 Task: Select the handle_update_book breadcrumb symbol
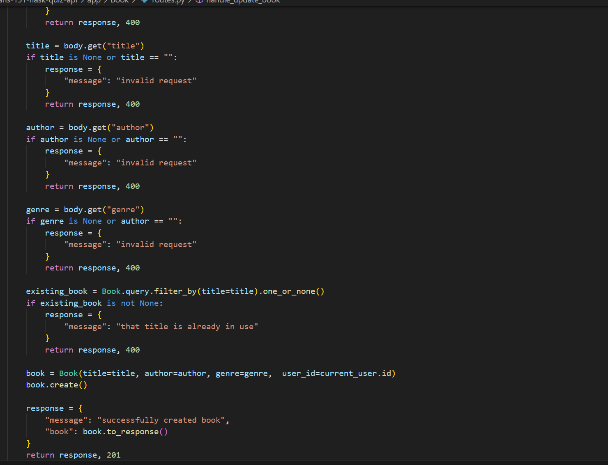point(242,2)
